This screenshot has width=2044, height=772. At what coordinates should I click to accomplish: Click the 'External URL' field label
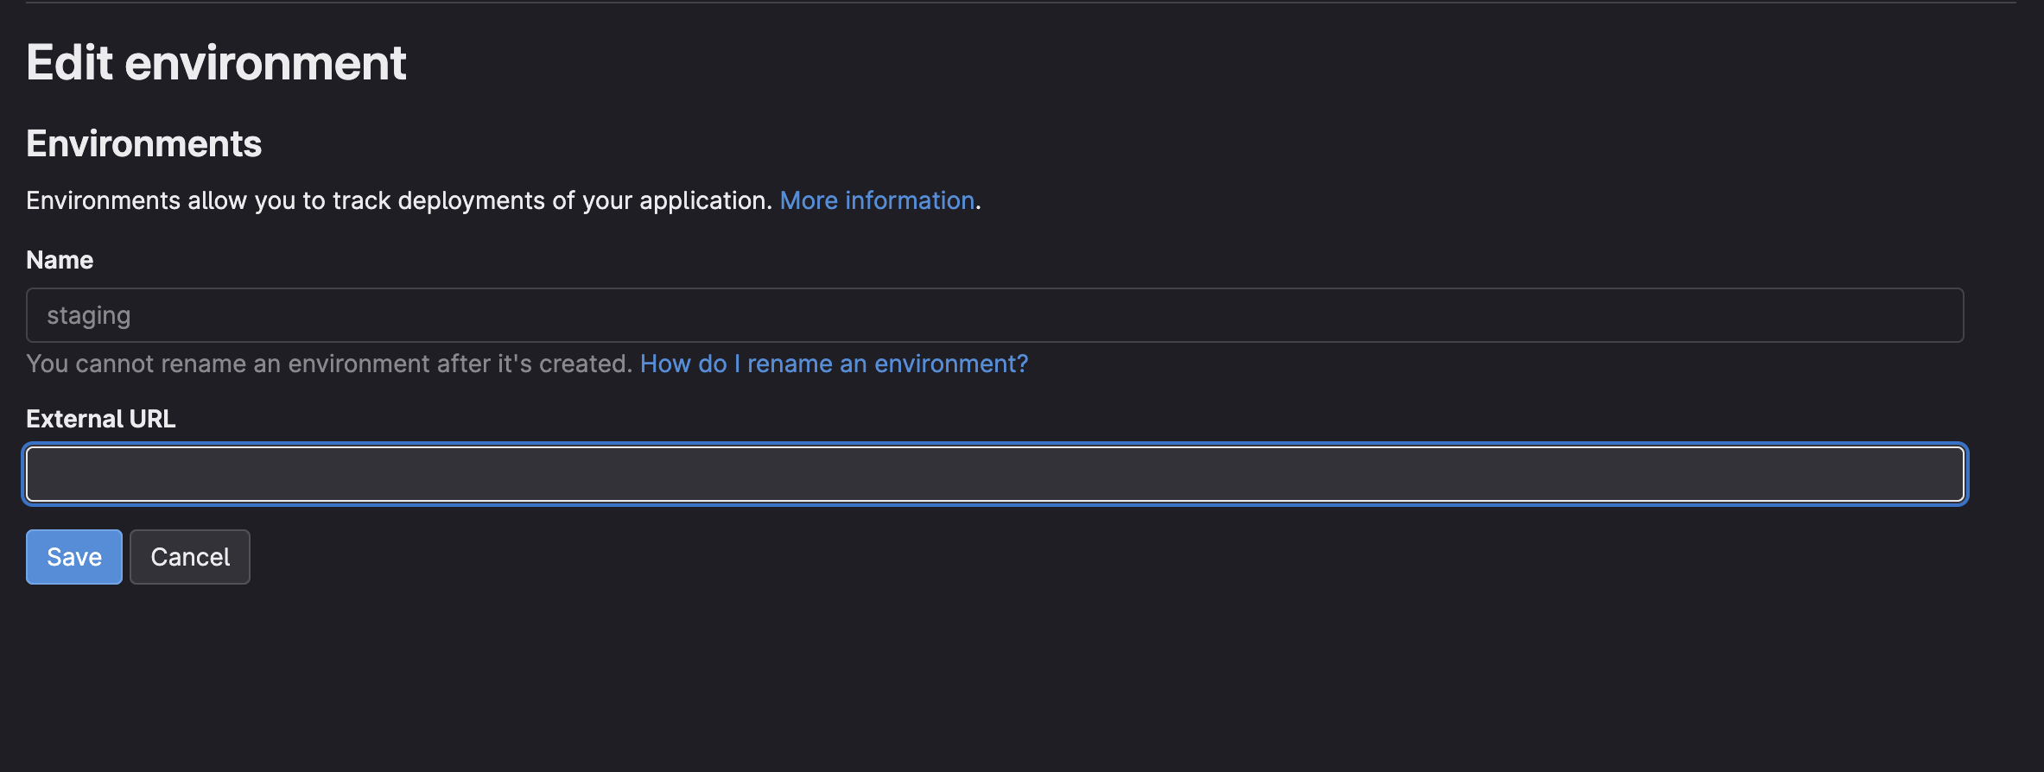100,419
